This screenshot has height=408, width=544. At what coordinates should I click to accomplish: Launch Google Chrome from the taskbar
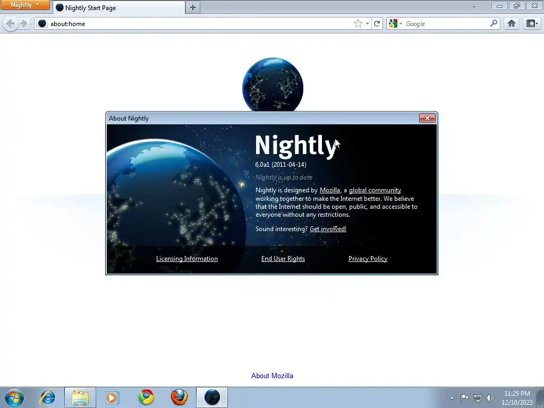point(146,397)
